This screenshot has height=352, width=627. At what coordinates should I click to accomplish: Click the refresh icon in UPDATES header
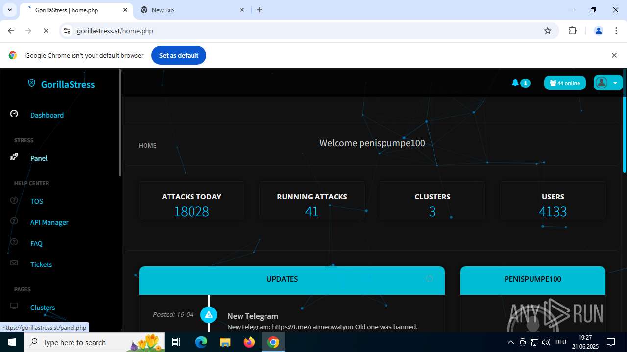click(429, 279)
